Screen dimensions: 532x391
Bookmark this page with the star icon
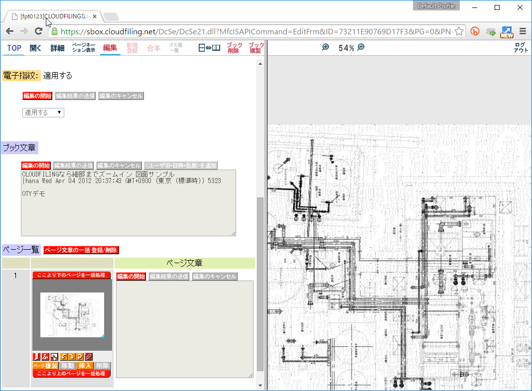(459, 31)
